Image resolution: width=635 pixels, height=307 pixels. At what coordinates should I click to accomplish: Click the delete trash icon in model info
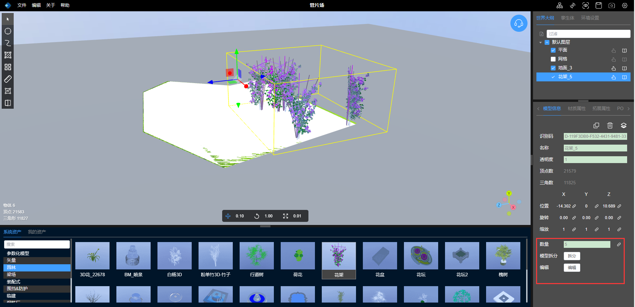(x=610, y=125)
